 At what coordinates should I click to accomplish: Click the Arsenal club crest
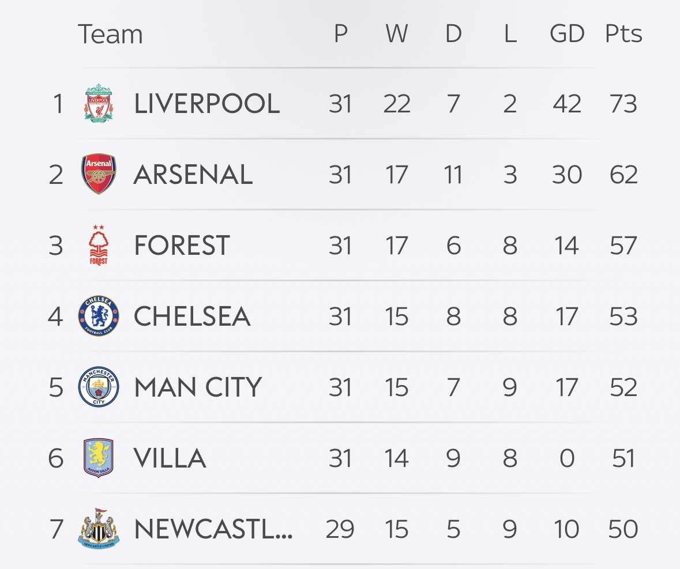coord(99,174)
